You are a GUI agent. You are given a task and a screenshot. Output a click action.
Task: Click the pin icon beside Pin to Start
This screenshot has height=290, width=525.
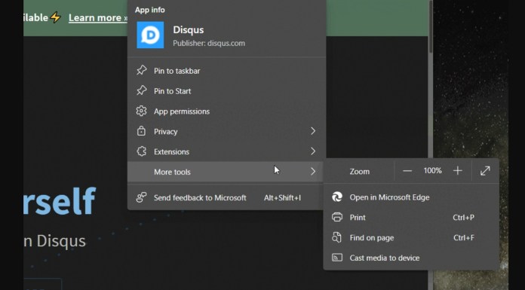click(x=141, y=90)
